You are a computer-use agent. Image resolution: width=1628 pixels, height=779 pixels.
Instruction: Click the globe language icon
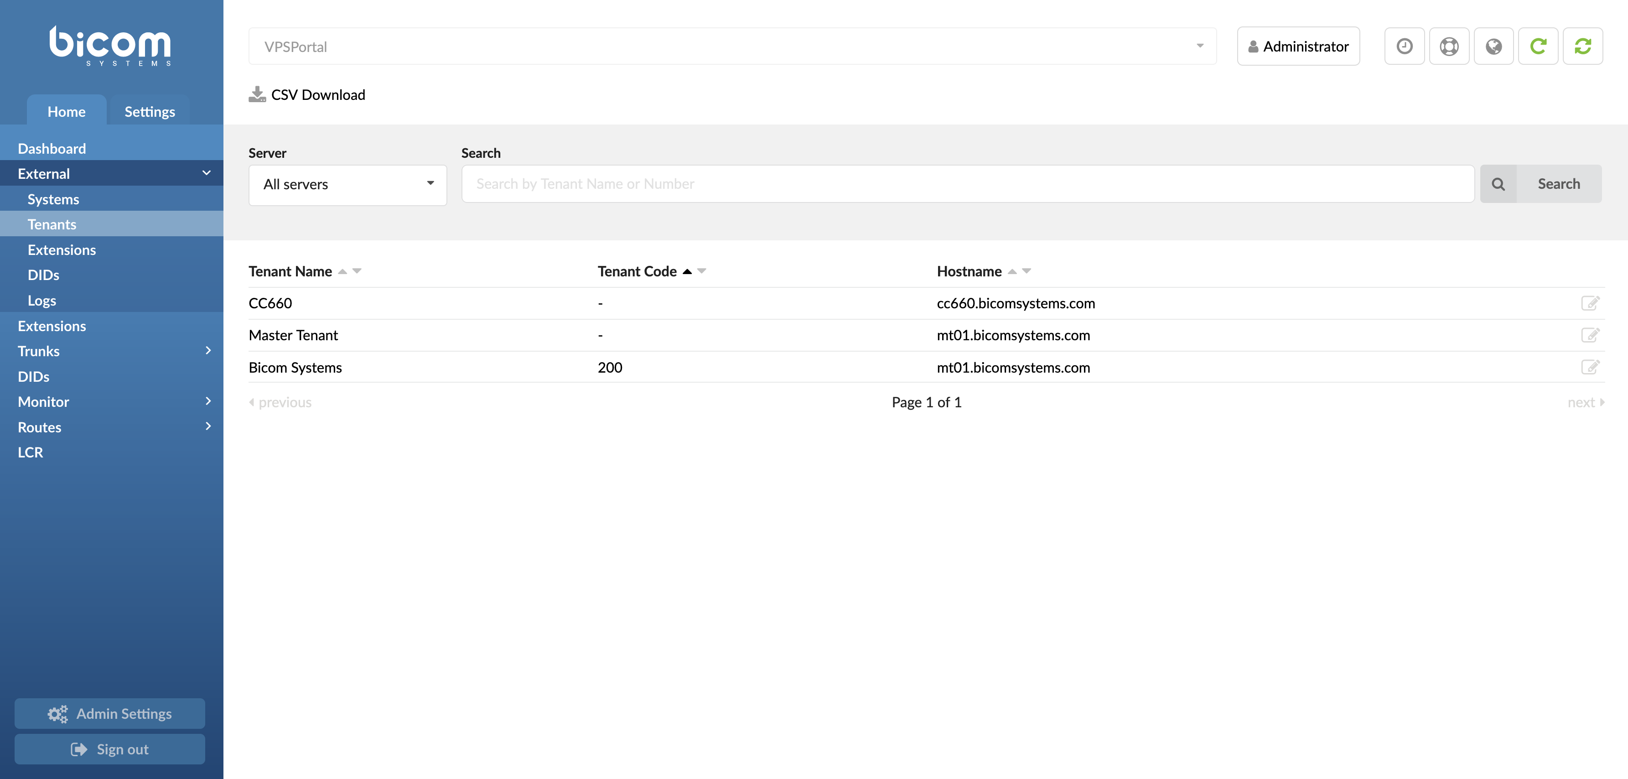coord(1493,46)
